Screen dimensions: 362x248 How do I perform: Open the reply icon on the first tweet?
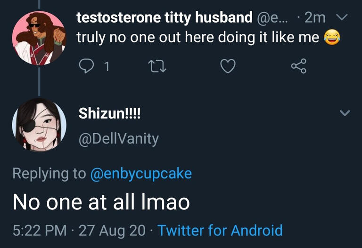coord(86,67)
